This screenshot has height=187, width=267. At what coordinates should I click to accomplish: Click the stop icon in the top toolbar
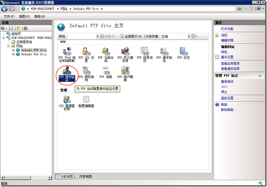pos(245,9)
